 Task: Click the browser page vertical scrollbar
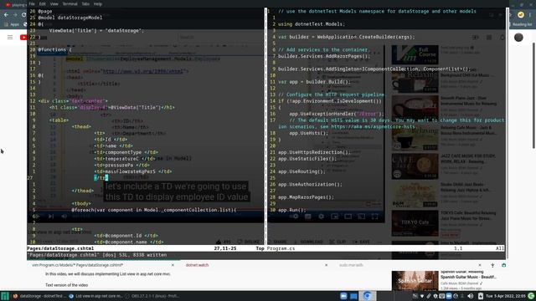[533, 95]
